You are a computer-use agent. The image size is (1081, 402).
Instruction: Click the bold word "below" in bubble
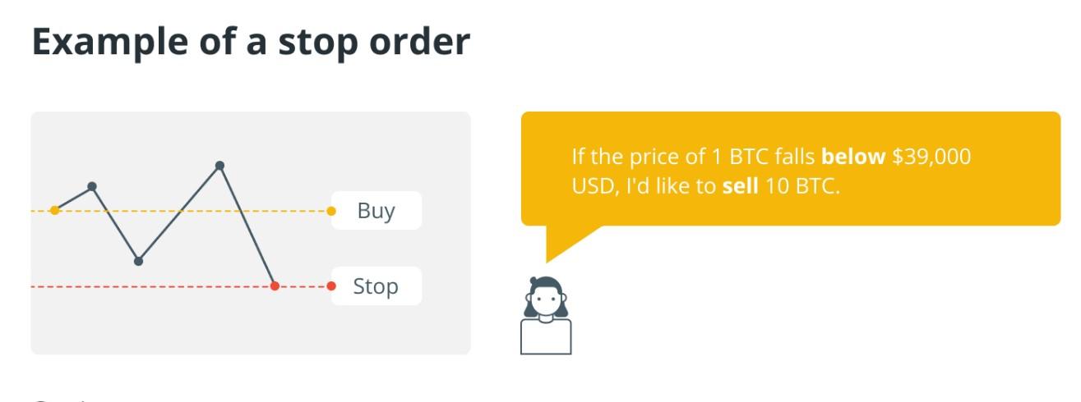point(854,157)
